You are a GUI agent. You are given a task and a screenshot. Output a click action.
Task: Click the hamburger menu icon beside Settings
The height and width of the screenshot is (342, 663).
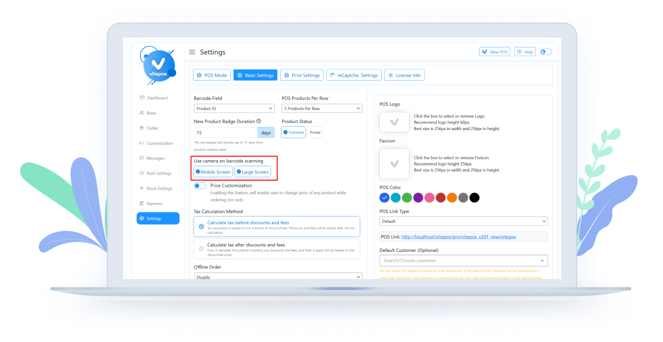pyautogui.click(x=192, y=52)
